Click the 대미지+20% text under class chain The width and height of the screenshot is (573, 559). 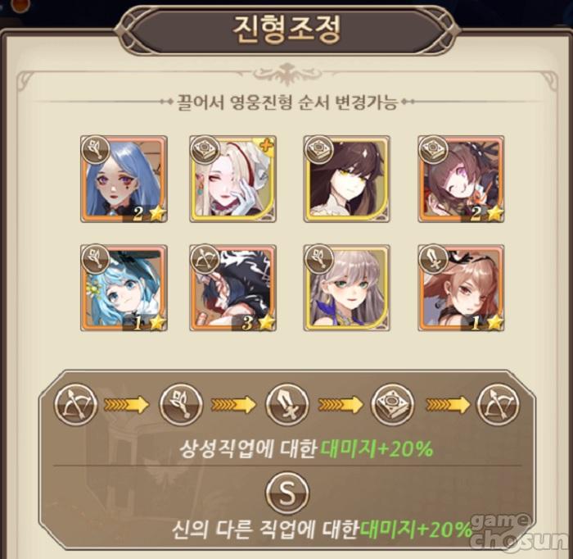pos(377,448)
